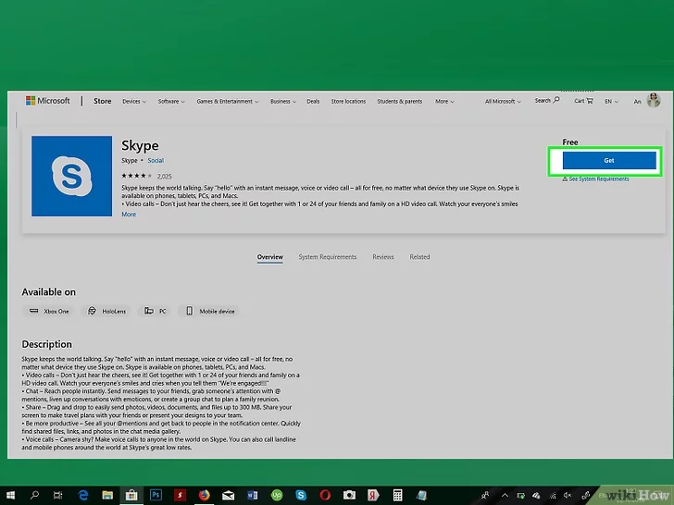
Task: Click the star rating of Skype
Action: tap(137, 176)
